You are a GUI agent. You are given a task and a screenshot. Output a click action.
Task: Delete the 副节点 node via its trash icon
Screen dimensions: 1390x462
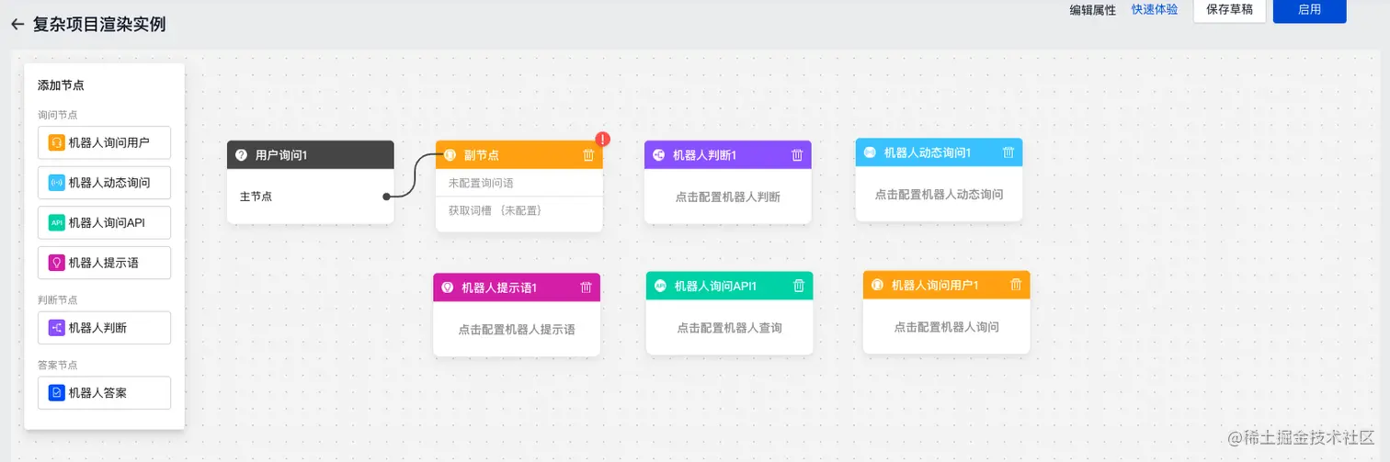pyautogui.click(x=588, y=155)
